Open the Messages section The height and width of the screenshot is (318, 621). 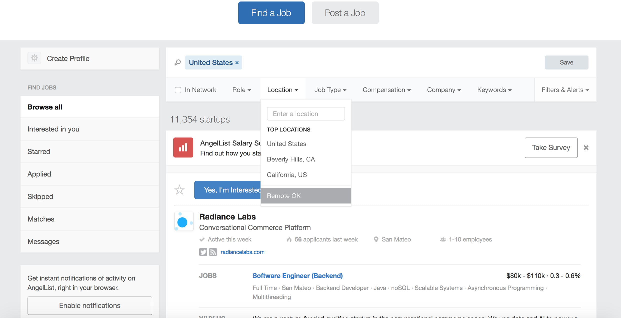90,241
